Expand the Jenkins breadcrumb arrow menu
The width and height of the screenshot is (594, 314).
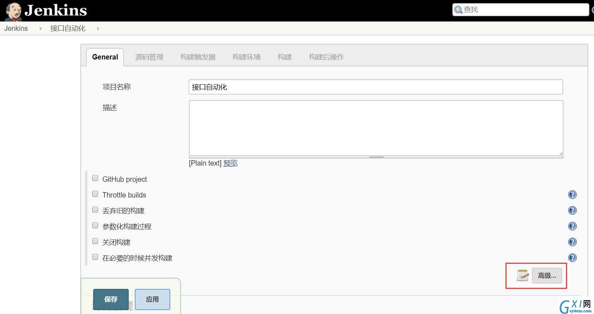[x=41, y=29]
